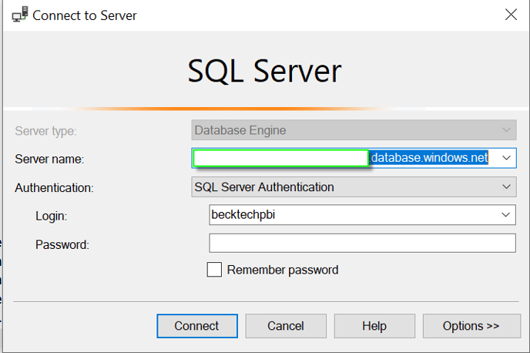This screenshot has height=353, width=530.
Task: Click the Connect to Server title icon
Action: click(x=20, y=15)
